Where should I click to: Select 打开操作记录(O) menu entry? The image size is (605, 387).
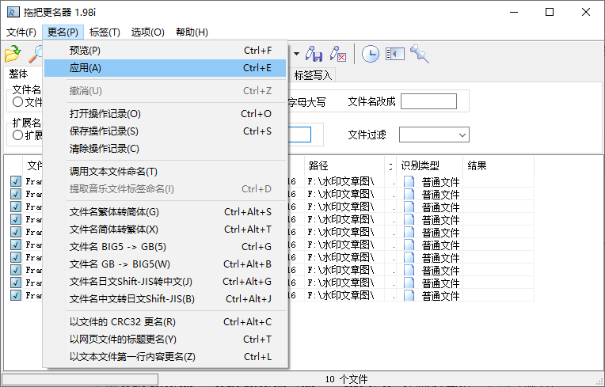pos(166,114)
